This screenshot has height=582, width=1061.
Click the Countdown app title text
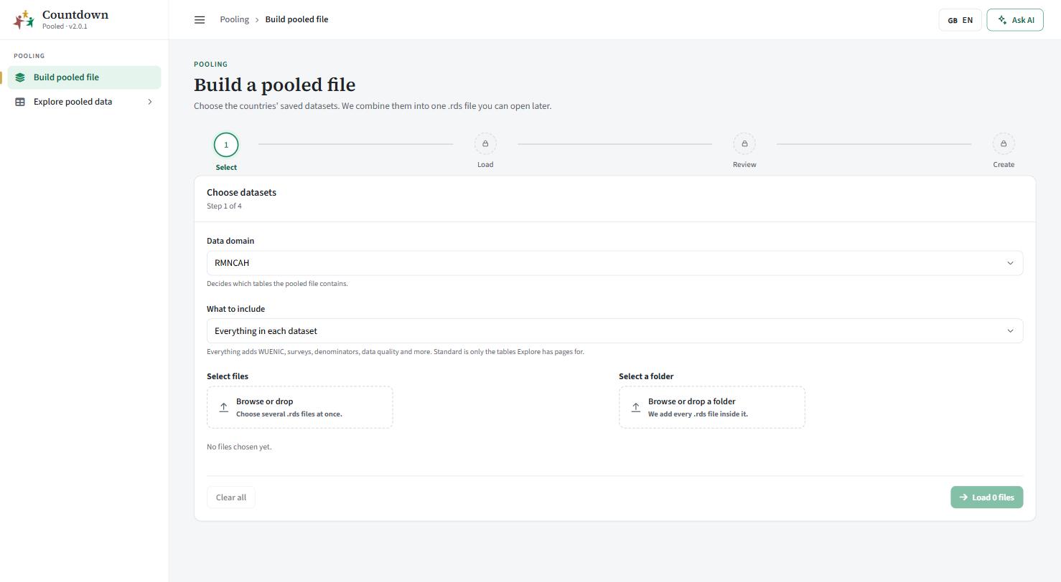coord(75,14)
